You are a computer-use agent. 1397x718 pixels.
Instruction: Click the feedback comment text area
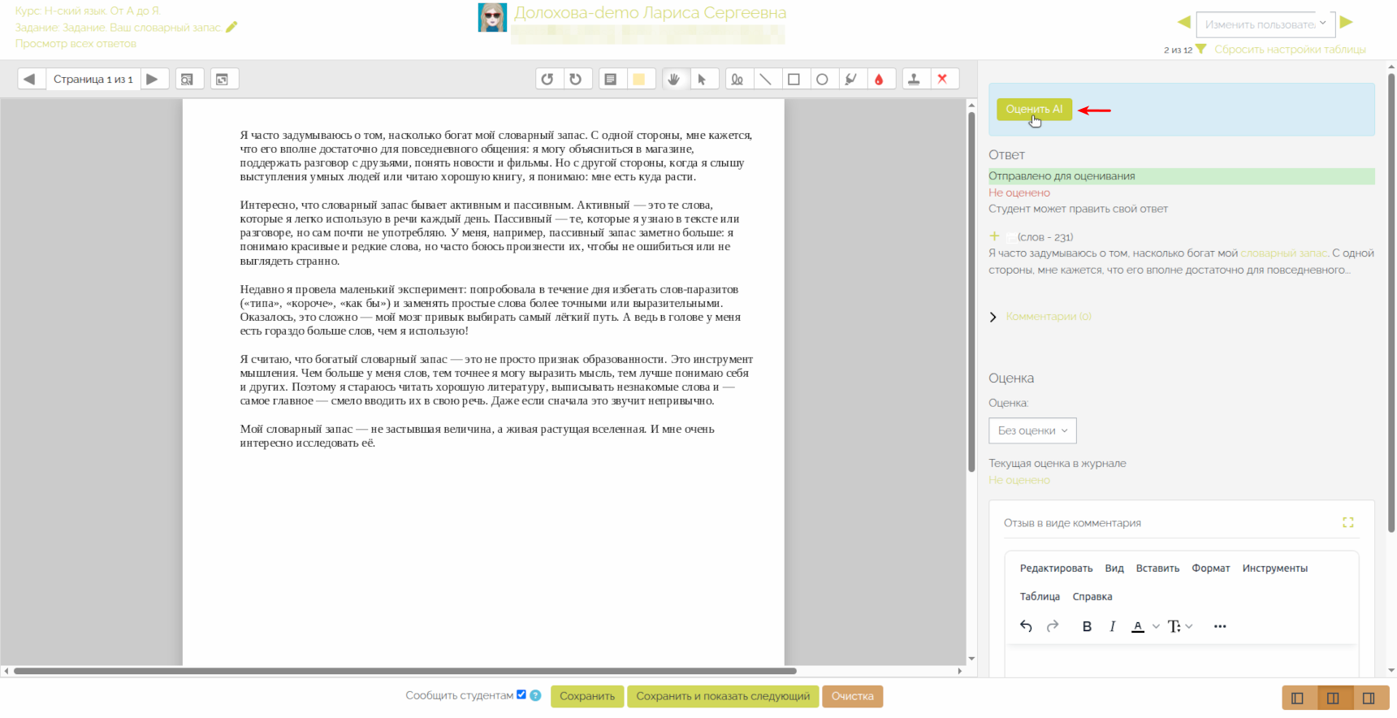click(1182, 661)
